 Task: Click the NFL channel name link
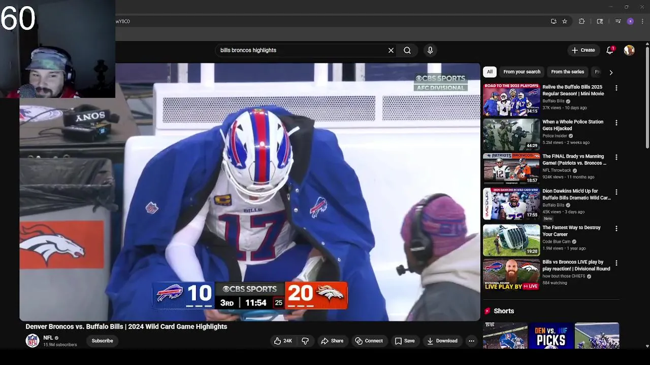[x=48, y=338]
